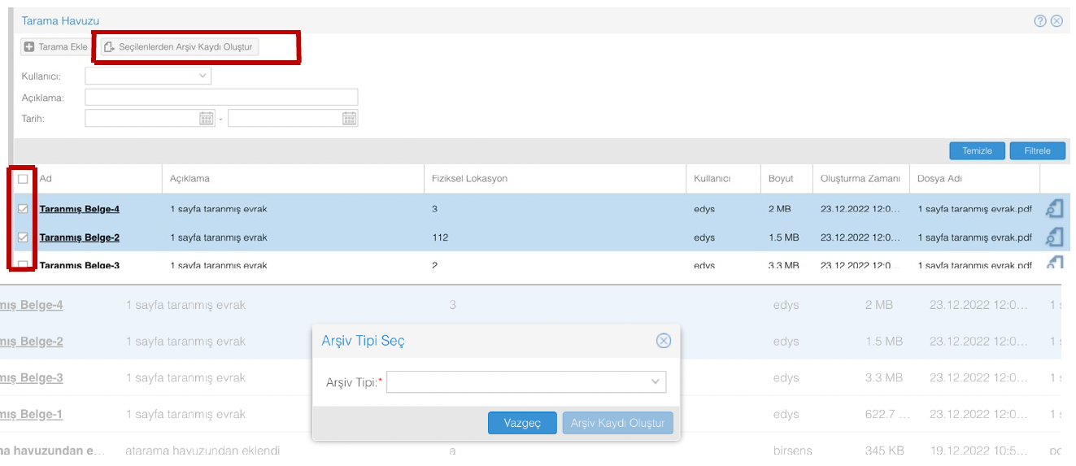Screen dimensions: 1076x466
Task: Click the Filtrele button
Action: (x=1037, y=151)
